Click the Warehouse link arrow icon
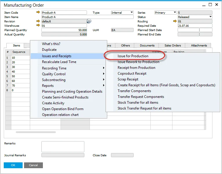The image size is (222, 174). click(38, 26)
